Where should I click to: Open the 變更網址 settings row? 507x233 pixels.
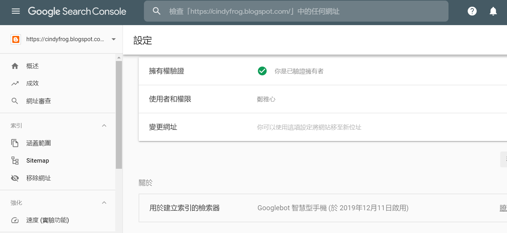coord(323,127)
